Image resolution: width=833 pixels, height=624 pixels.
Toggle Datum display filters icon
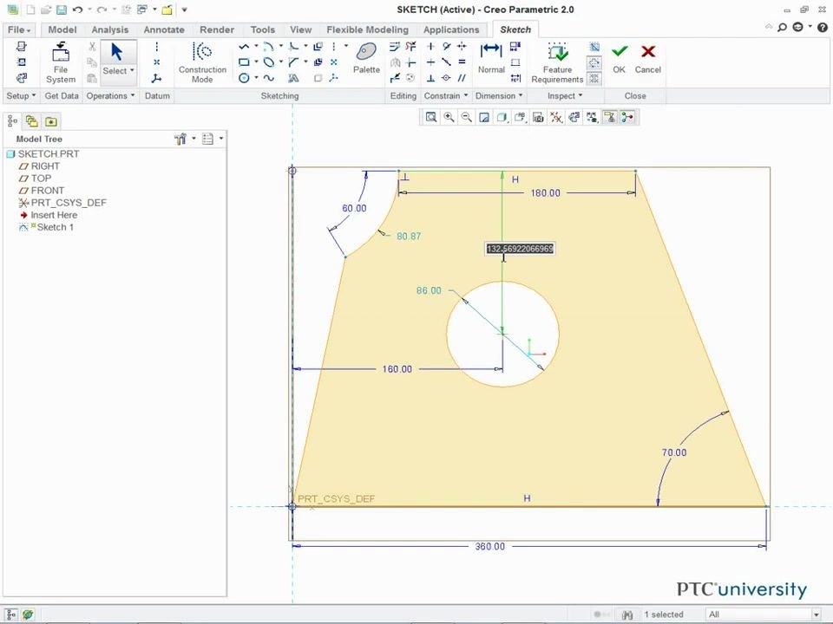556,117
